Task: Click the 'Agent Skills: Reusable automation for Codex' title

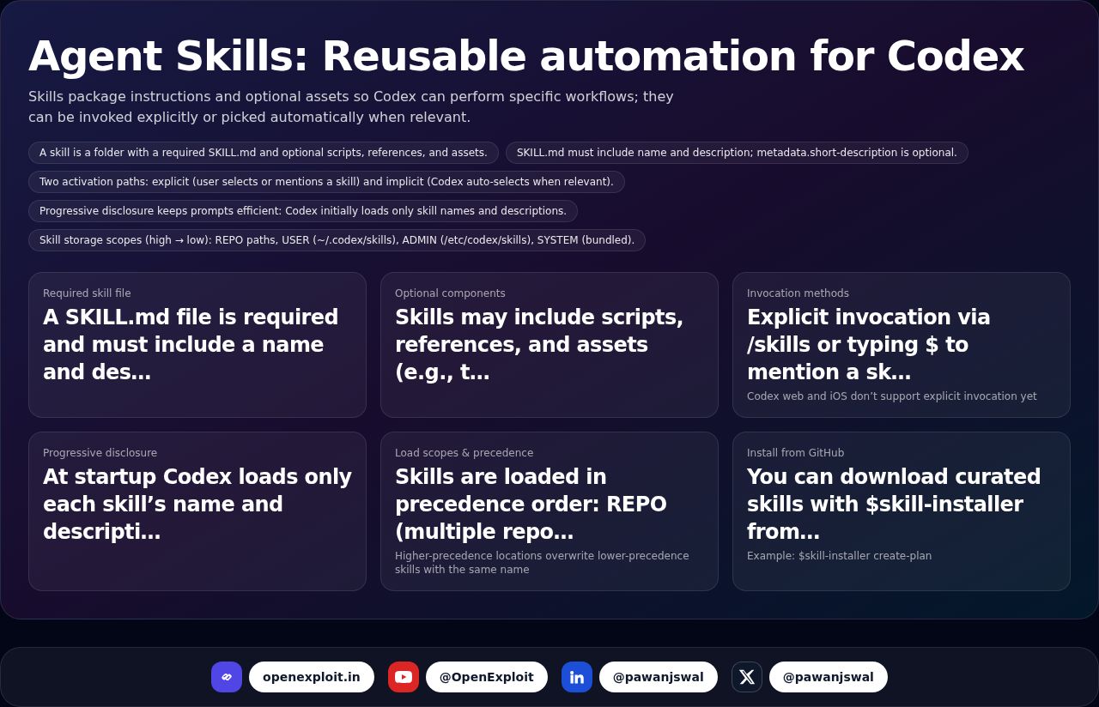Action: point(526,56)
